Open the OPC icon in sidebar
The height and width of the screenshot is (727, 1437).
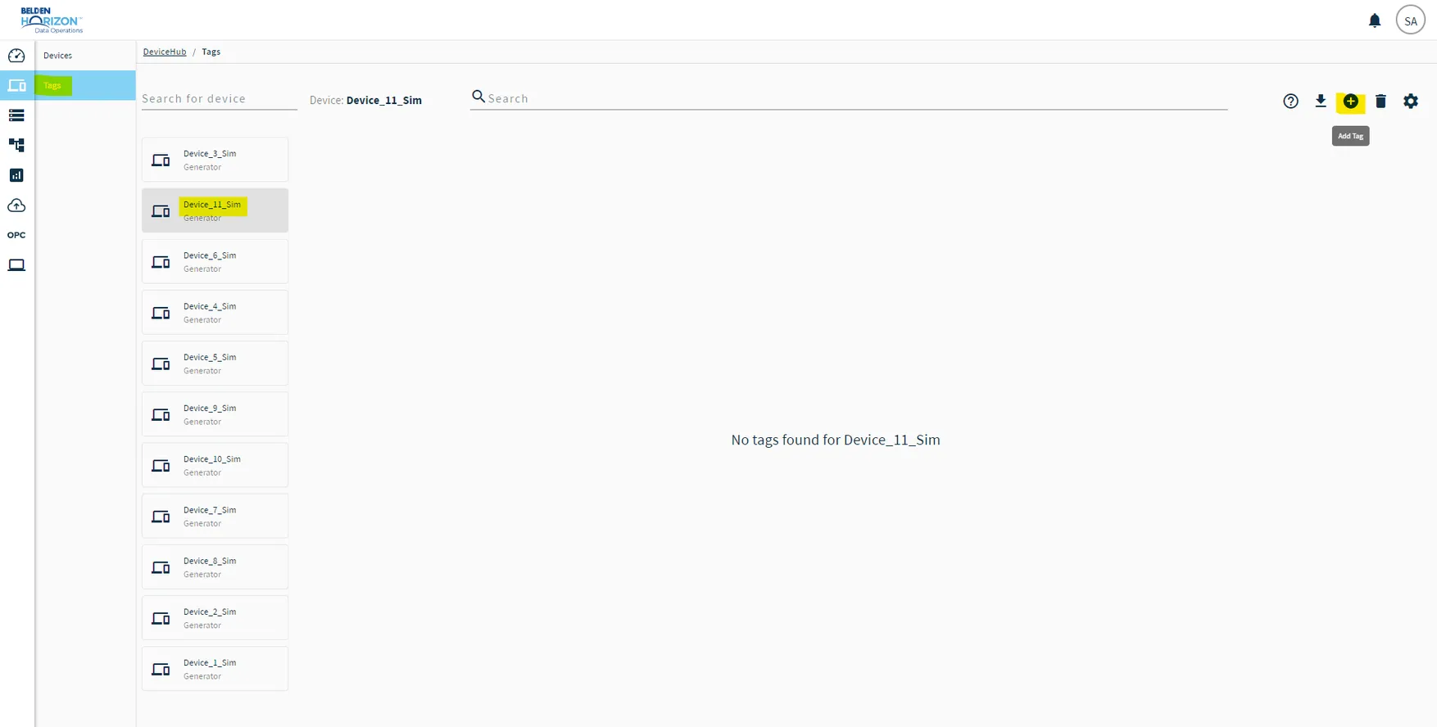coord(16,235)
